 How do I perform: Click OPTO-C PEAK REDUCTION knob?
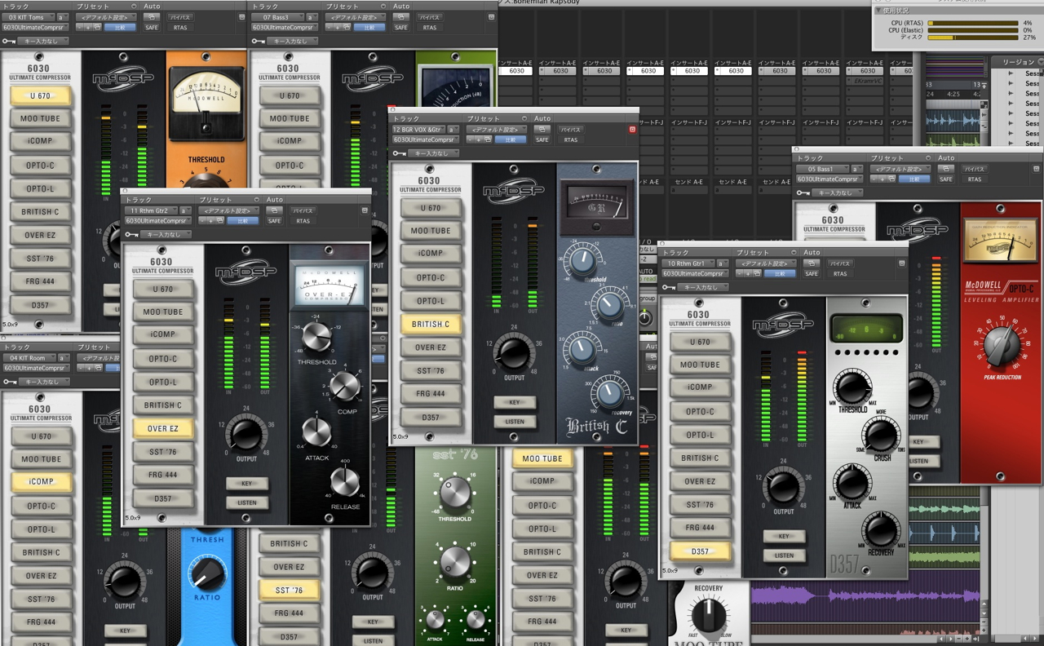1002,347
